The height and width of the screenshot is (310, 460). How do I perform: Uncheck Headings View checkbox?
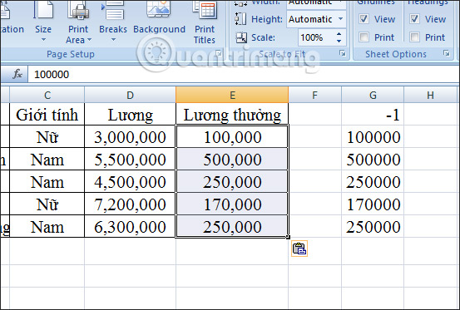pos(414,19)
